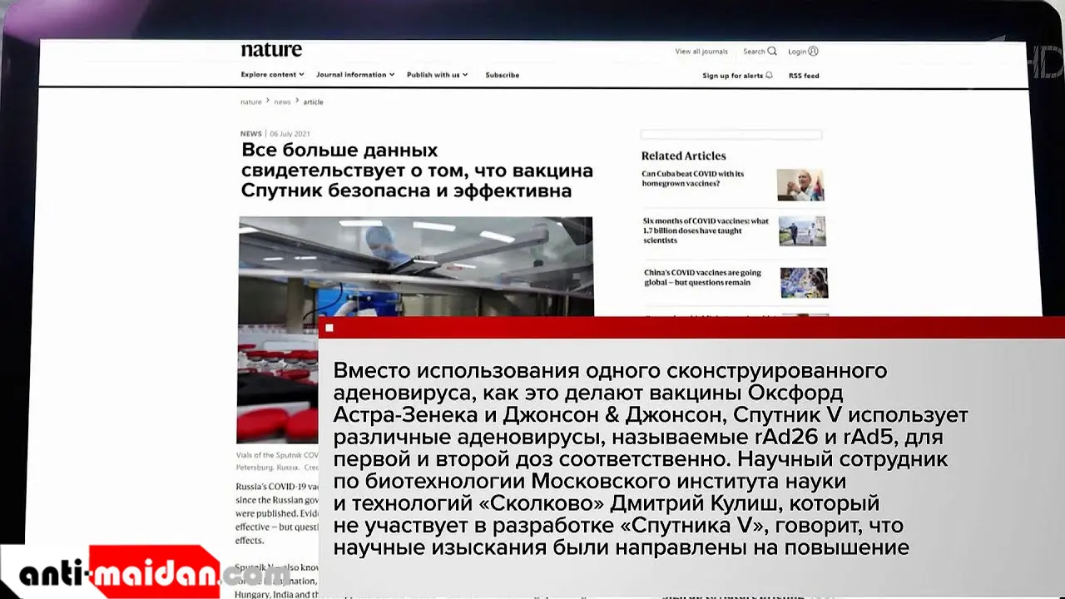The image size is (1065, 599).
Task: Select the article breadcrumb
Action: pyautogui.click(x=313, y=101)
